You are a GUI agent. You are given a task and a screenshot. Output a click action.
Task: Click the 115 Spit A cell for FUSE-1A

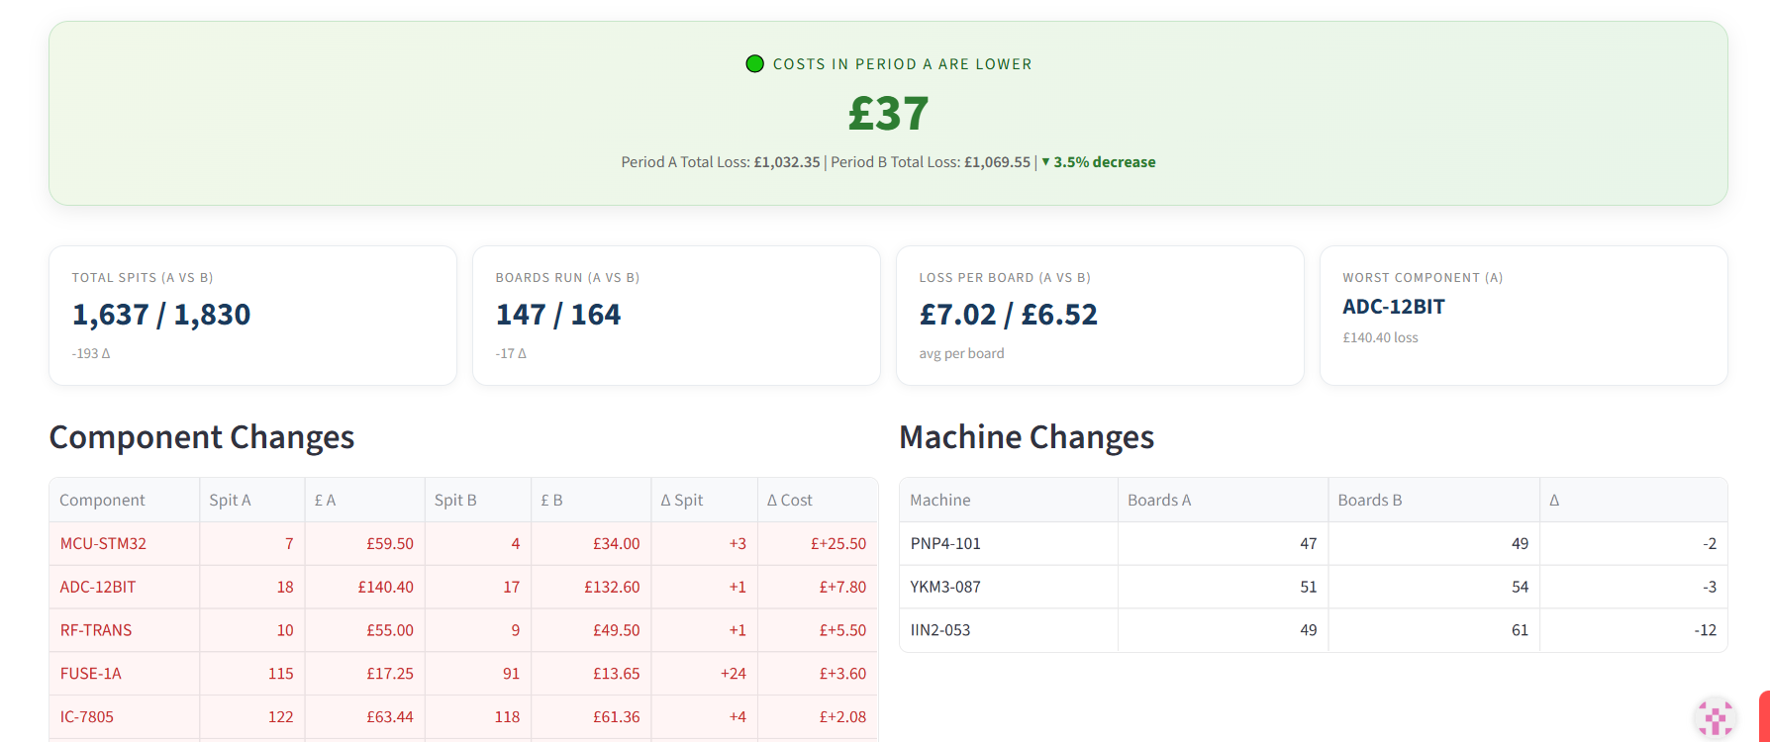251,674
